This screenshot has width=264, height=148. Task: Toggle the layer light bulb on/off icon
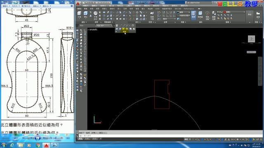218,12
